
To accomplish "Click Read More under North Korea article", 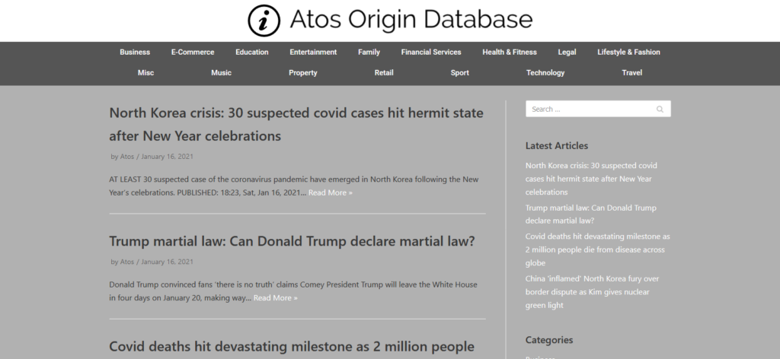I will click(x=330, y=193).
